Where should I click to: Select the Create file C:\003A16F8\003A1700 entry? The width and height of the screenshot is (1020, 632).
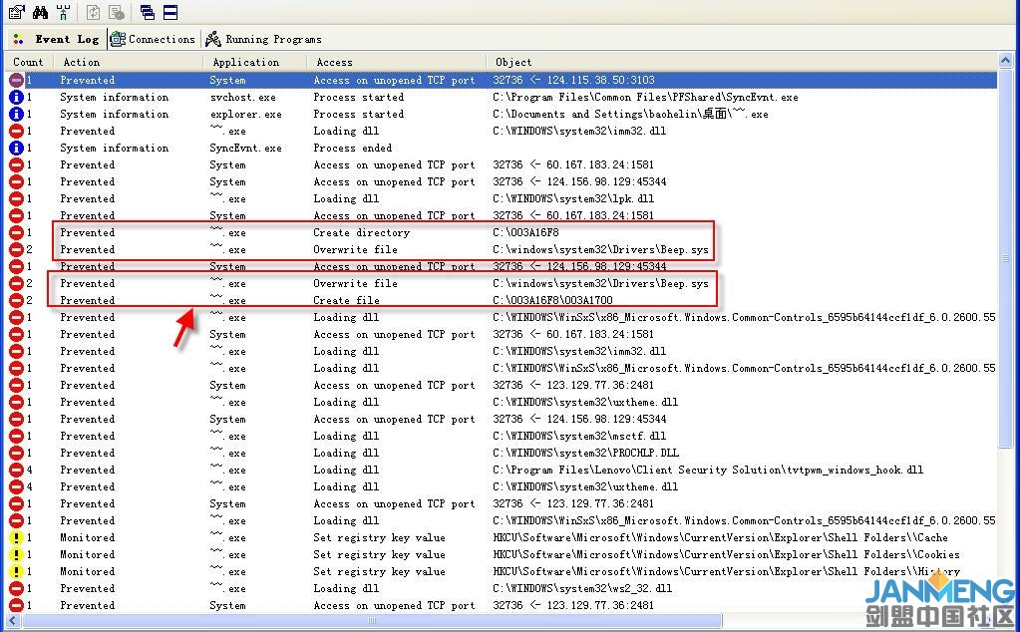[346, 301]
